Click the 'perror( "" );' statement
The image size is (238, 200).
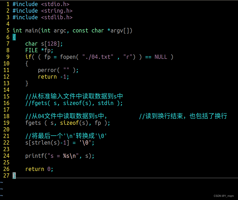(58, 70)
